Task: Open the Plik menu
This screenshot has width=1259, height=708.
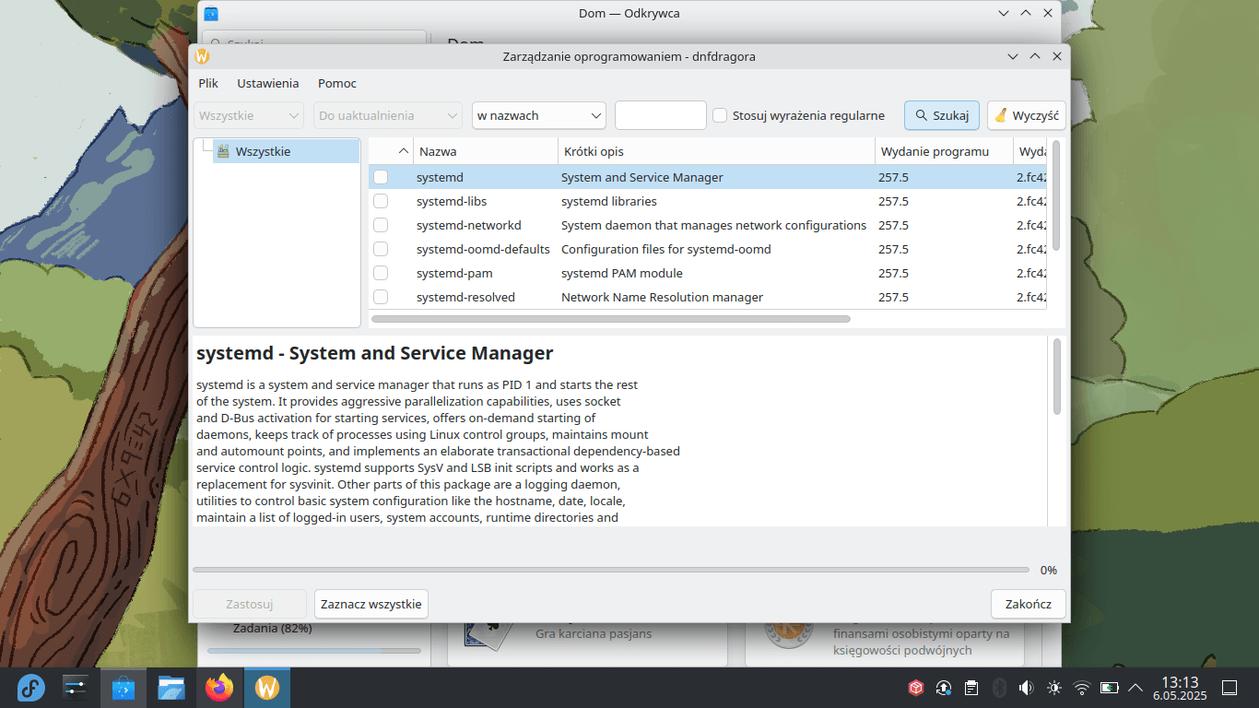Action: coord(208,83)
